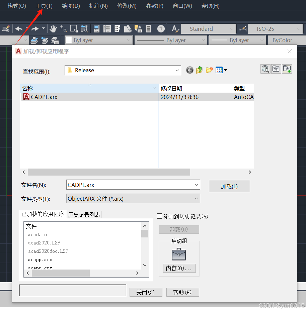Open the 绘图(D) menu

pos(71,6)
